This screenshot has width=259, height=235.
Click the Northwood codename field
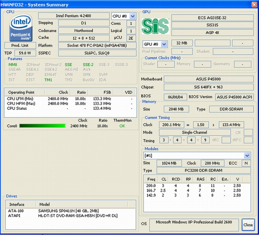coord(84,31)
